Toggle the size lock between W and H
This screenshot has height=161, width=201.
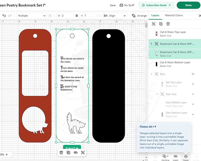tap(77, 16)
